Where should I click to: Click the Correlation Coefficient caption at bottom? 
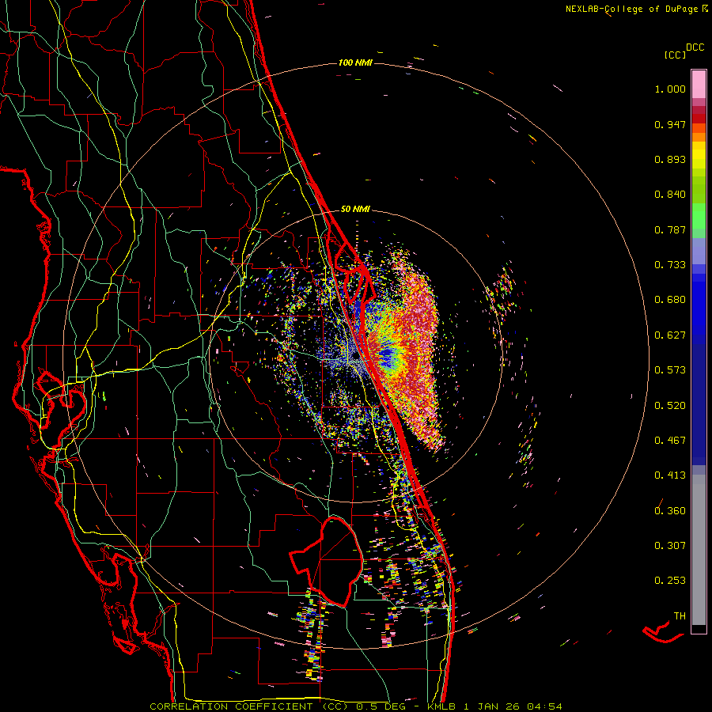coord(356,706)
